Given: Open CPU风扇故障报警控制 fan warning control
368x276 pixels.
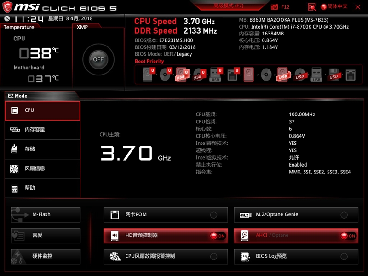Looking at the screenshot, I should tap(166, 257).
